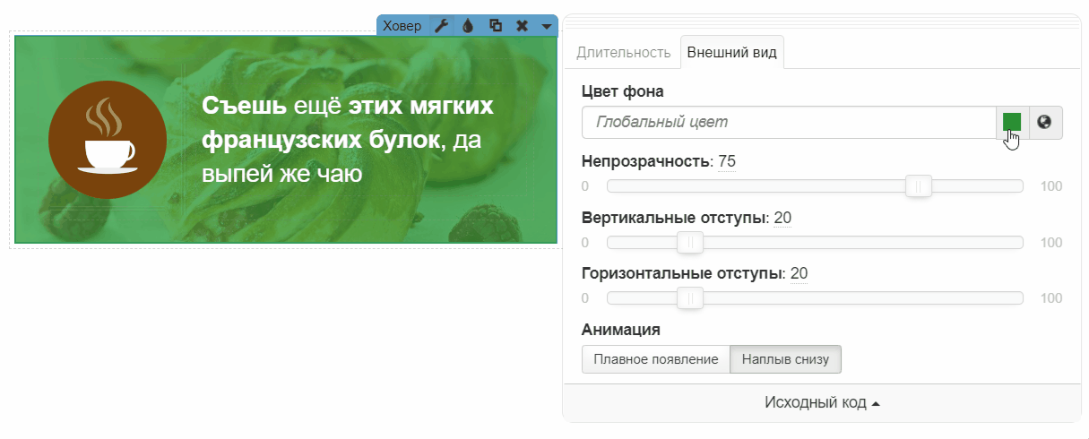Open the hover toolbar dropdown caret

coord(546,26)
